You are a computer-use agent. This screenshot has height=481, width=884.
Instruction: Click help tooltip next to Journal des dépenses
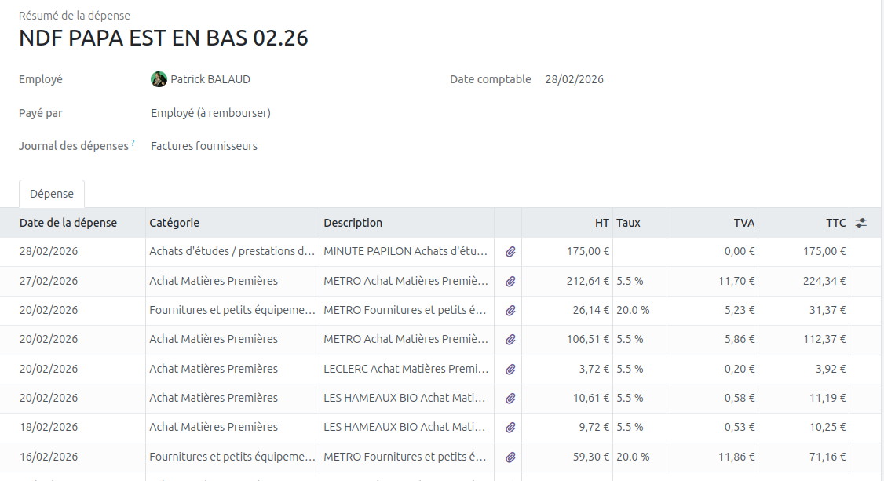point(133,143)
